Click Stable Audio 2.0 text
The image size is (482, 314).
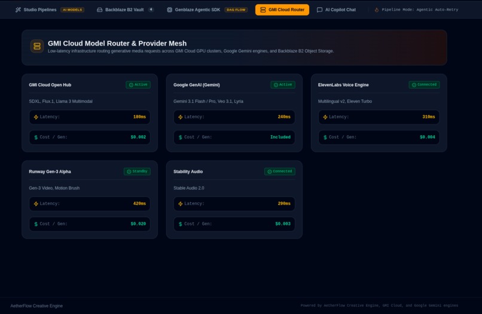[x=189, y=188]
